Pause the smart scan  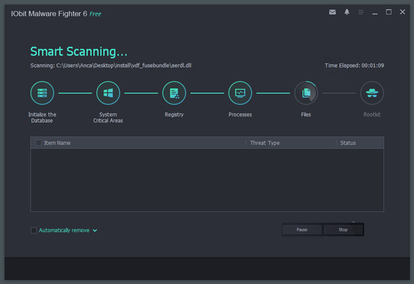[302, 230]
